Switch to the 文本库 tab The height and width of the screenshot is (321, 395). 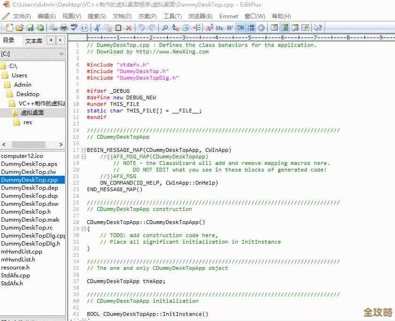pyautogui.click(x=33, y=41)
